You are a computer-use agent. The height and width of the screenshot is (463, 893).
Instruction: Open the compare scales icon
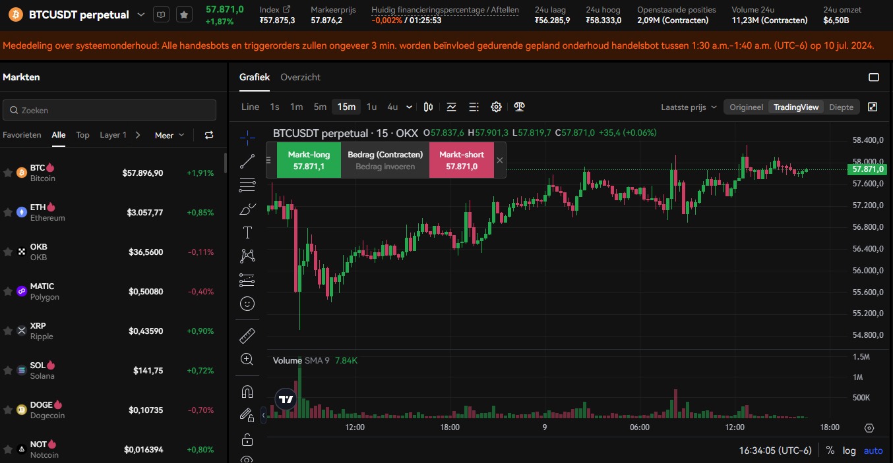pos(519,107)
